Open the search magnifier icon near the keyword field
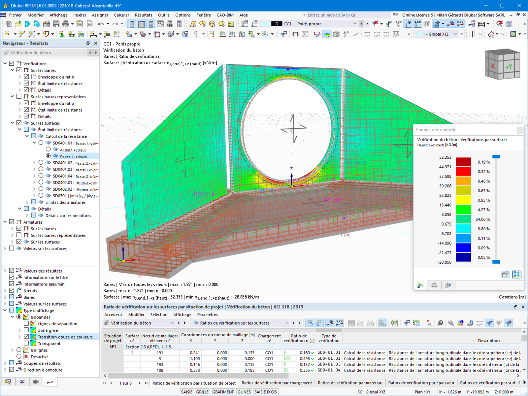The width and height of the screenshot is (528, 396). 395,15
